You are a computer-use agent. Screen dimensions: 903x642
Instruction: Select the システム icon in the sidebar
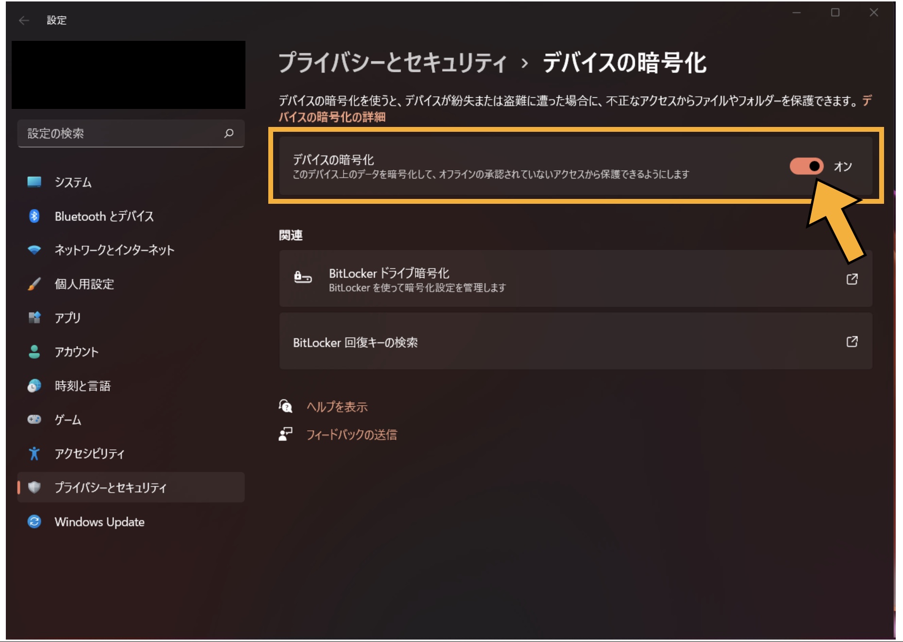35,183
